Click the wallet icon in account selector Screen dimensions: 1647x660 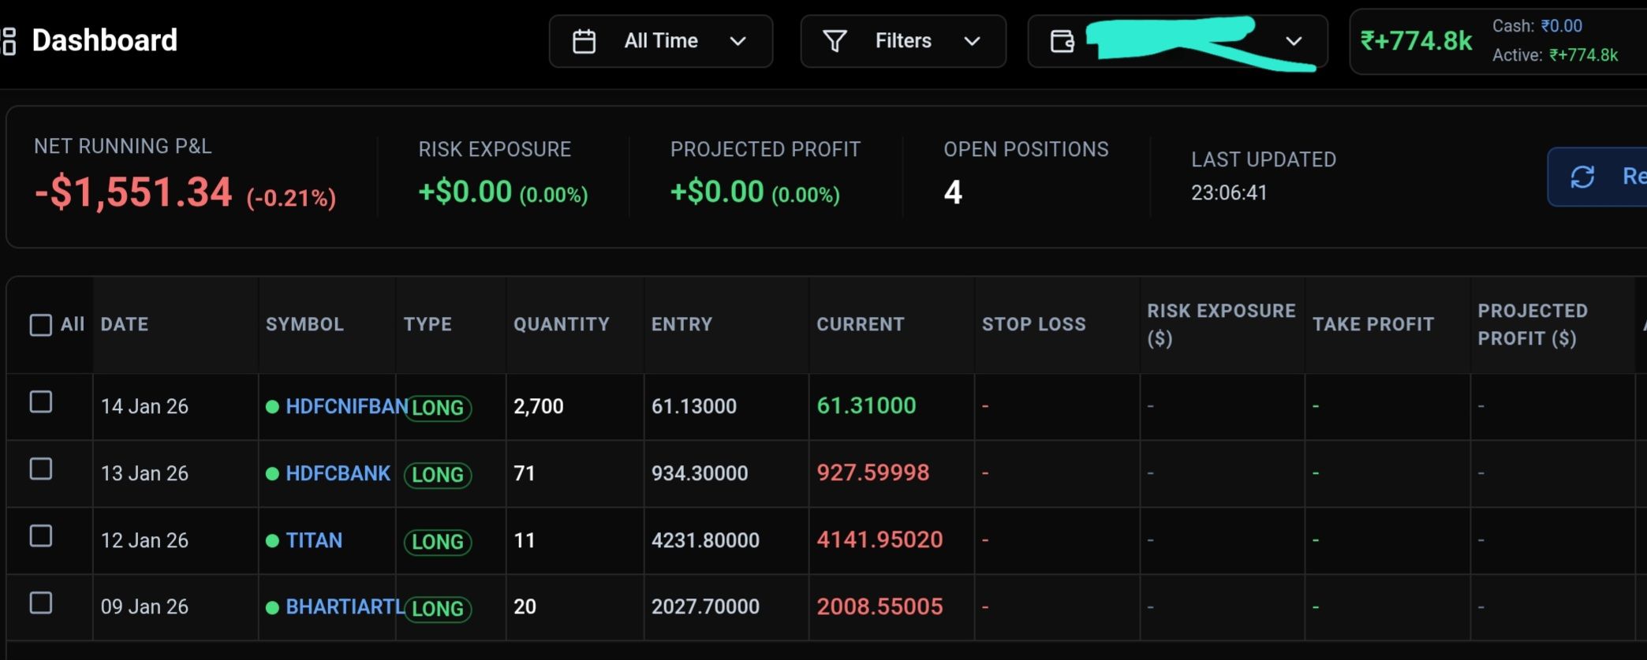coord(1062,41)
